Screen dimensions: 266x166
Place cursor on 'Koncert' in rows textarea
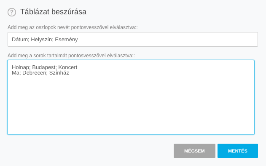[68, 67]
